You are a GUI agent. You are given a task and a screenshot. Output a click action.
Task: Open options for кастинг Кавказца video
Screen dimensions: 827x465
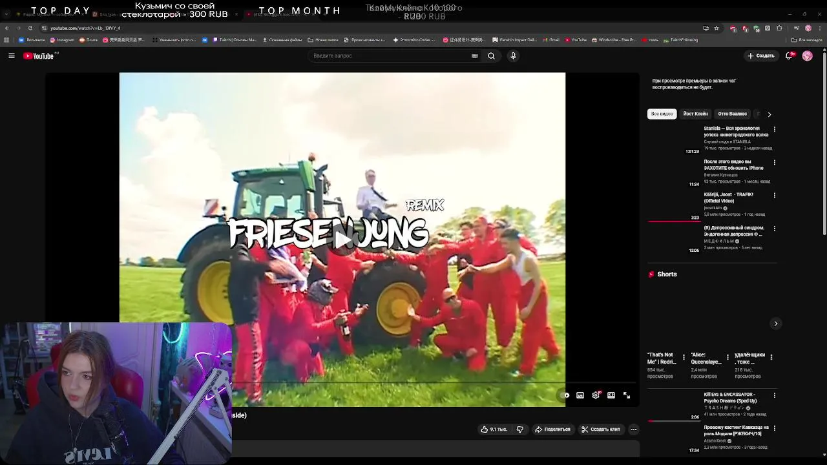click(775, 428)
